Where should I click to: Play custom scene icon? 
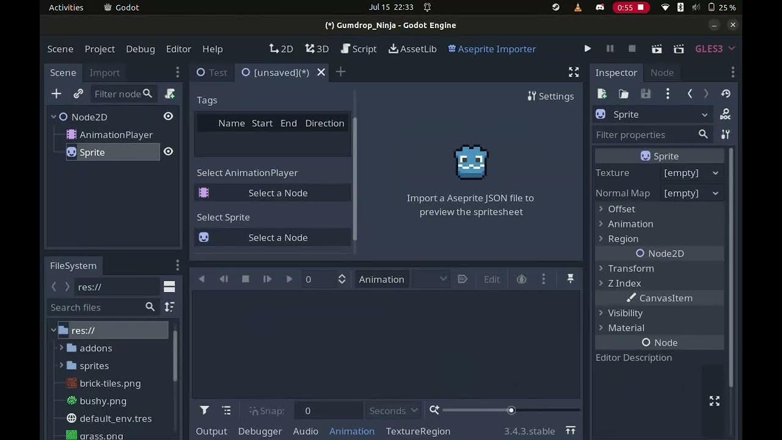point(679,49)
